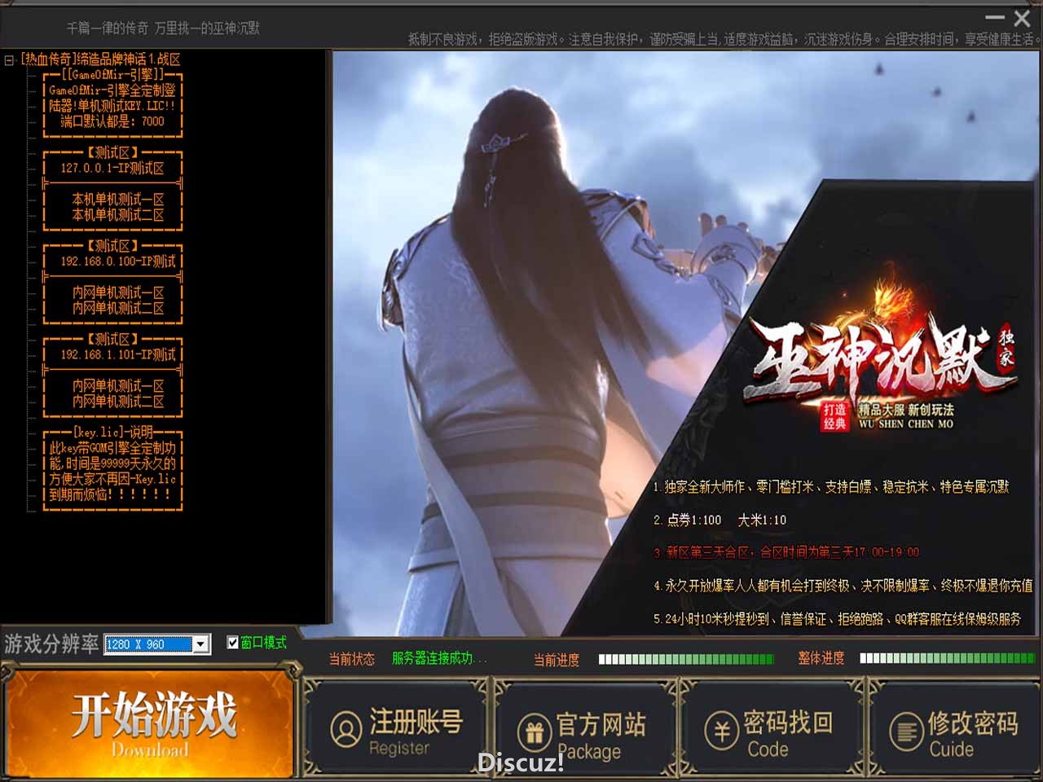Select 本机单机测试二区 server
Image resolution: width=1043 pixels, height=782 pixels.
click(118, 215)
